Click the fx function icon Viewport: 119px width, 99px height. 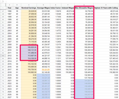pyautogui.click(x=3, y=2)
